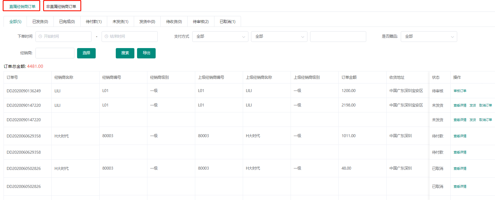Click the 经销商 text input field
Viewport: 495px width, 200px height.
tap(55, 53)
